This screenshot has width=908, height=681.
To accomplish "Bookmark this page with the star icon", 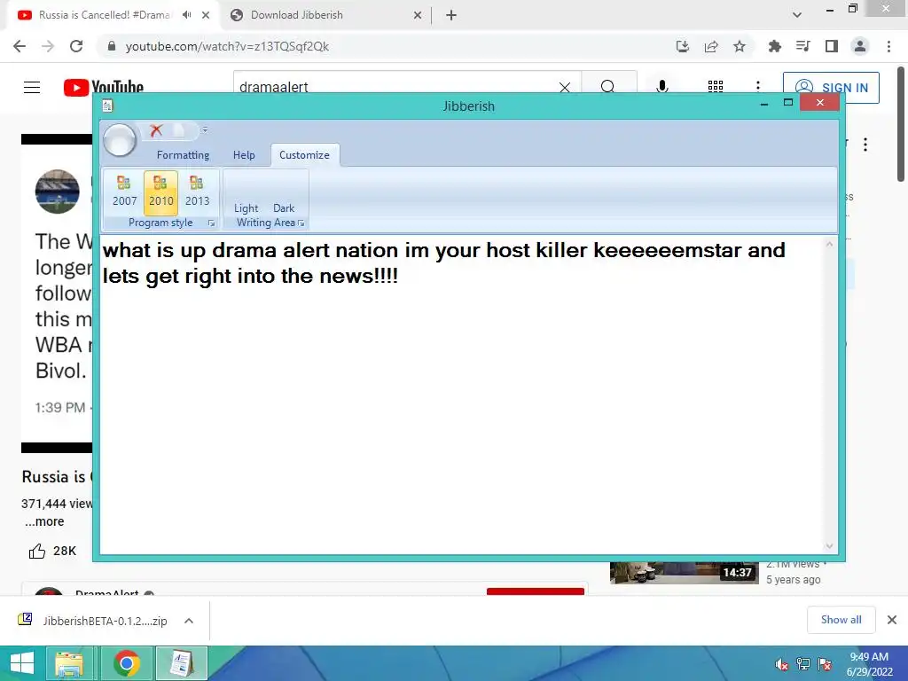I will (x=740, y=46).
